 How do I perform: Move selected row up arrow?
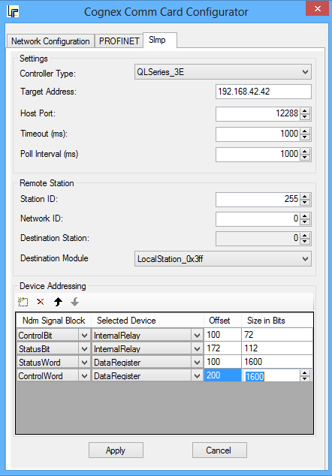point(58,302)
